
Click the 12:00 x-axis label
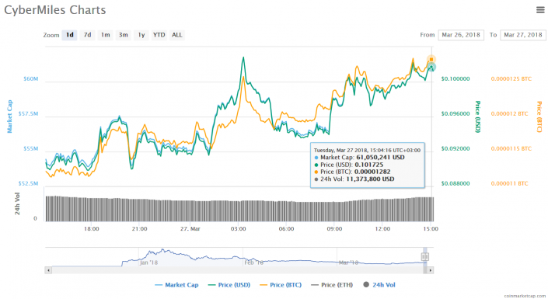click(x=382, y=229)
